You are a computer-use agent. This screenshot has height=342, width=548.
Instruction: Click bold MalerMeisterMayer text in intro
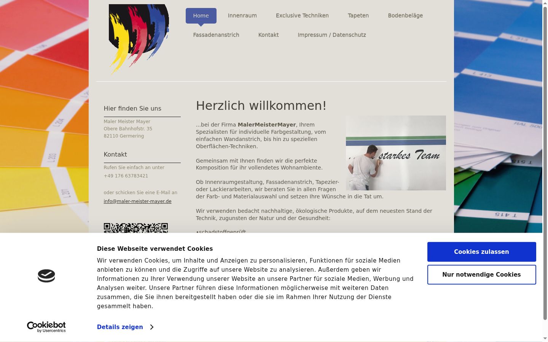pos(267,125)
